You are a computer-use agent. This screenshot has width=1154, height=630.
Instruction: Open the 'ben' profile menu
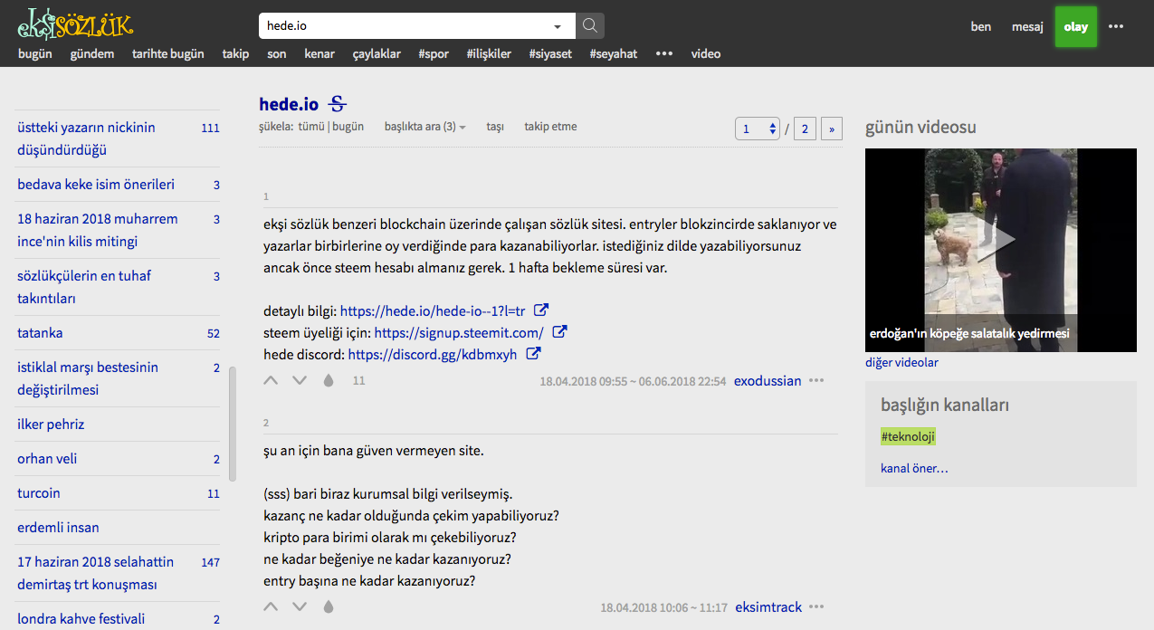click(981, 26)
